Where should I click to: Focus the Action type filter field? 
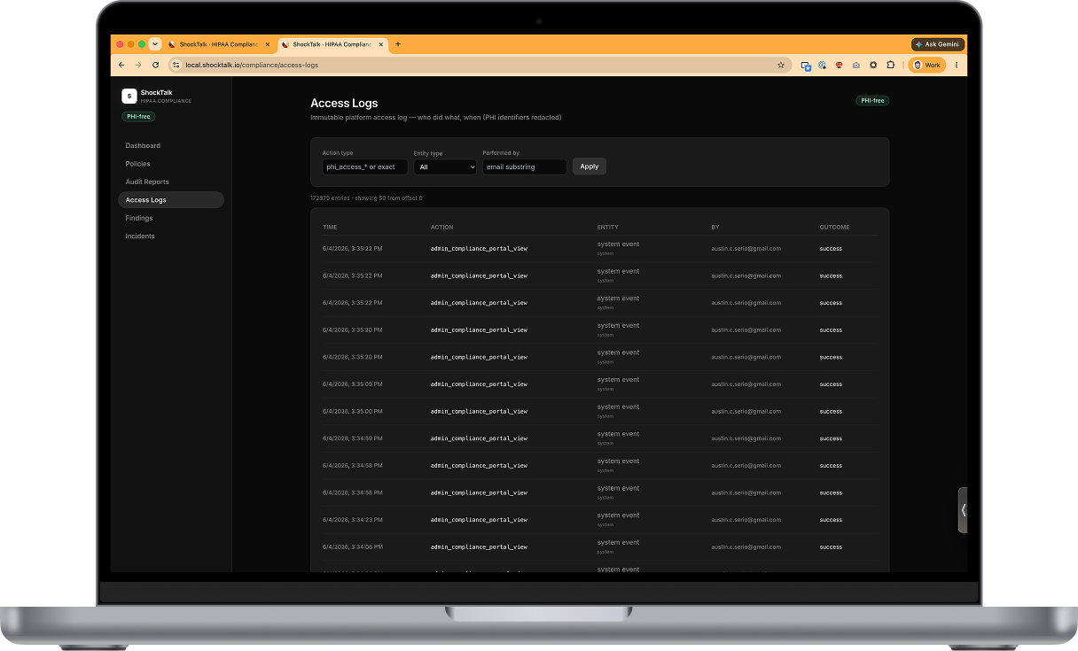pos(364,167)
